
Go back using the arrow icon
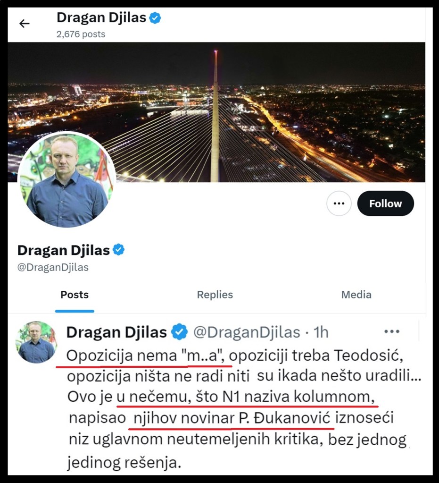tap(25, 24)
